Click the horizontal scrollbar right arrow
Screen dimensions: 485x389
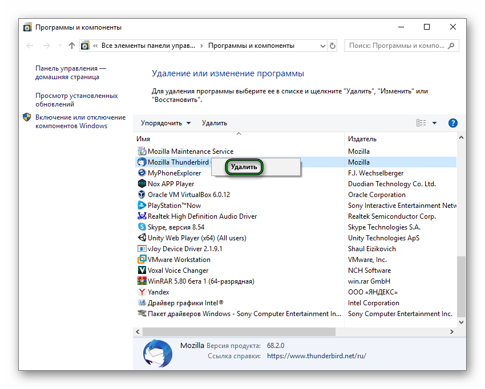pyautogui.click(x=451, y=331)
